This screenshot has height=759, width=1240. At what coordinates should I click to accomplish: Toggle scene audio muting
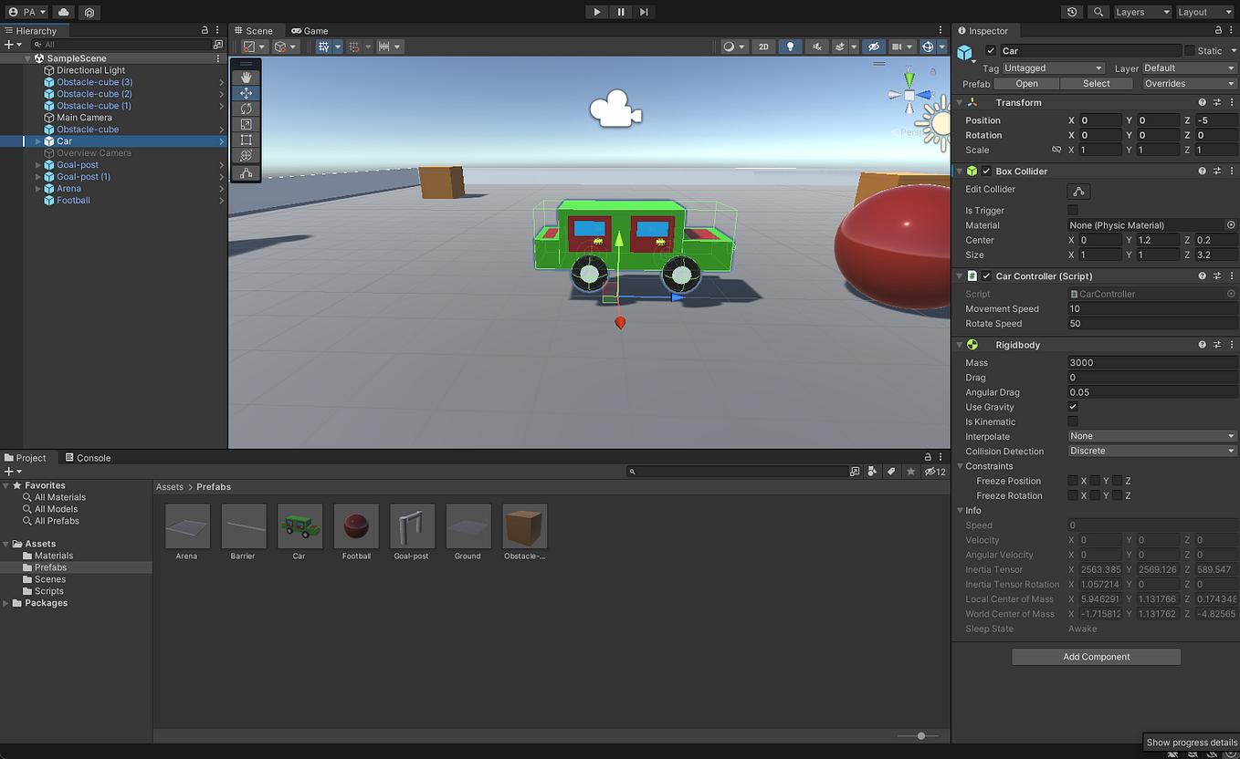(815, 46)
